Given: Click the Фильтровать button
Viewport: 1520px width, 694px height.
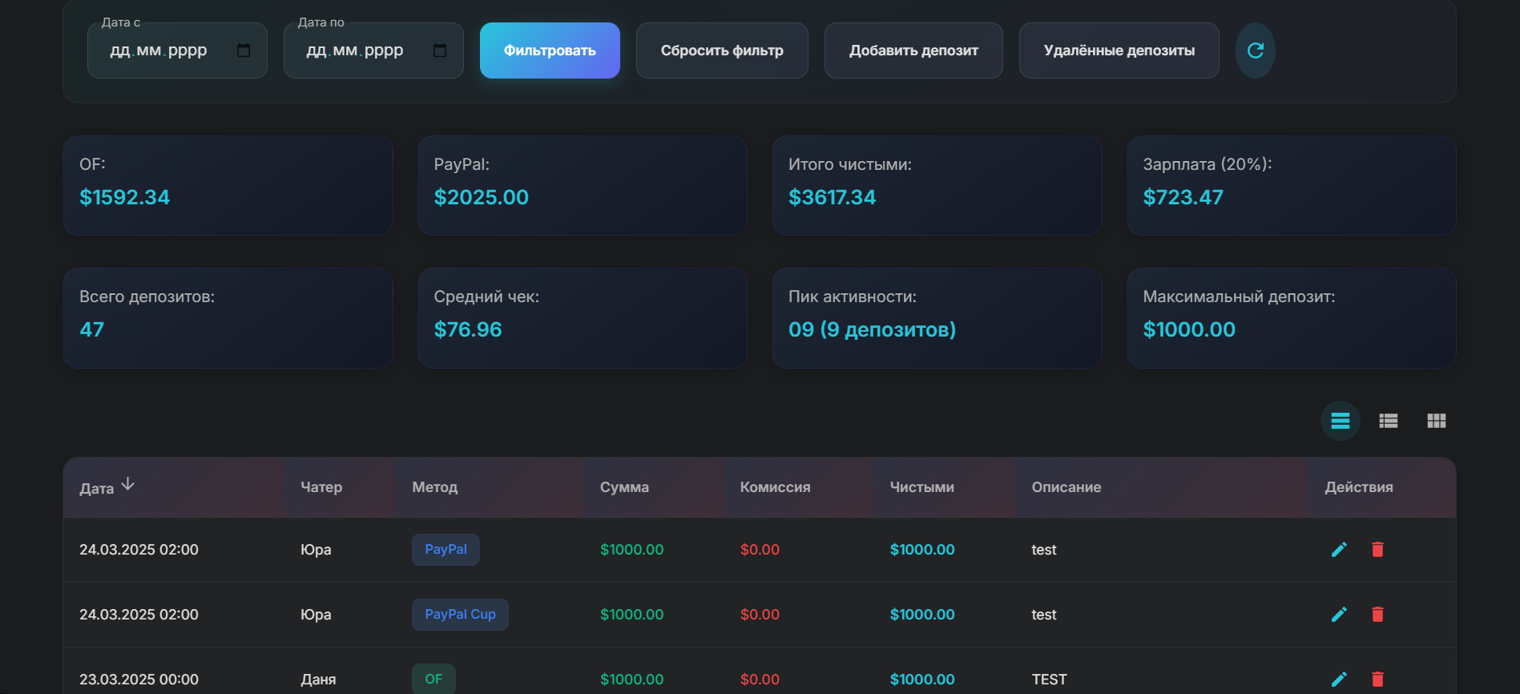Looking at the screenshot, I should [x=550, y=50].
